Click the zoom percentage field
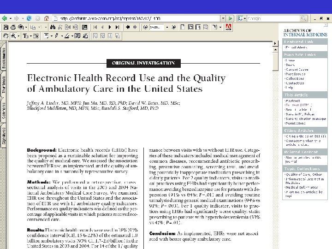 (157, 27)
